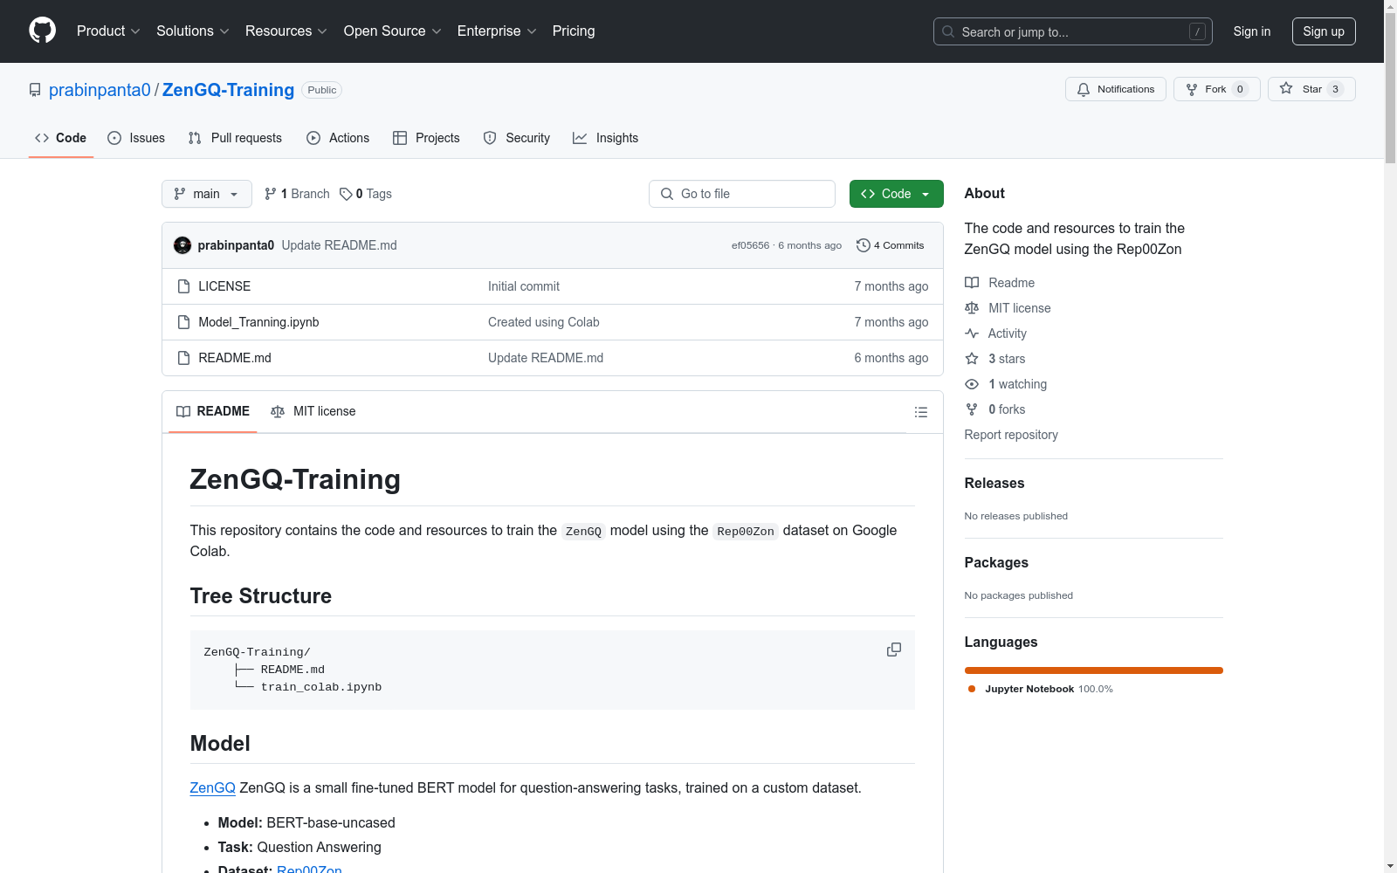Open the LICENSE file
The image size is (1397, 873).
224,286
